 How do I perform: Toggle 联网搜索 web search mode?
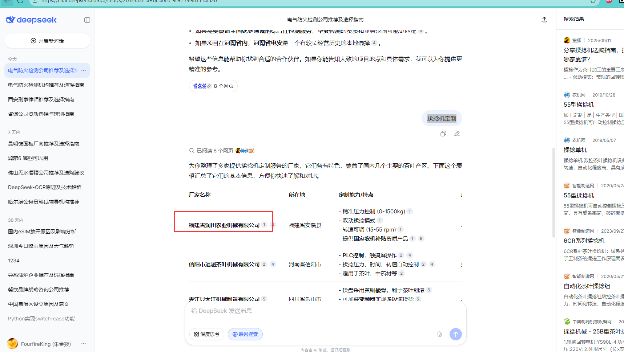click(245, 334)
